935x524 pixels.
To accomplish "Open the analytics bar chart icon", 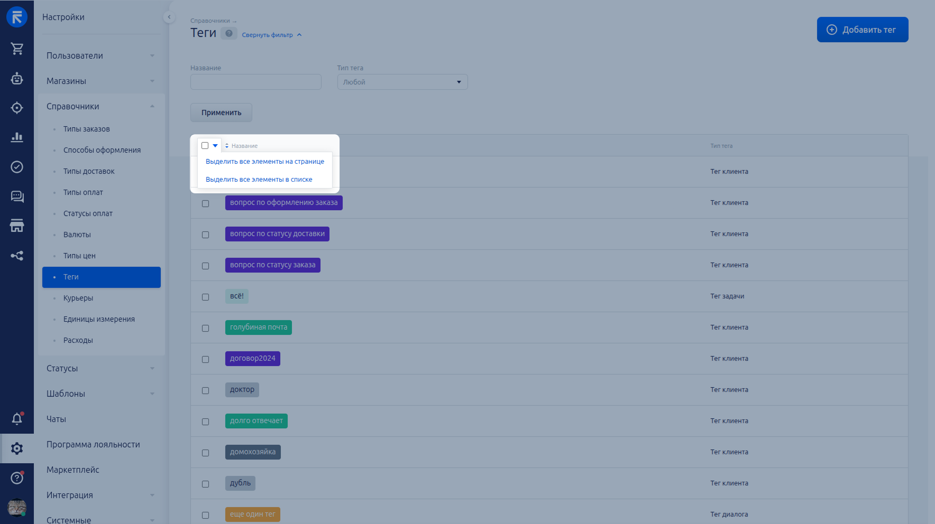I will coord(17,137).
